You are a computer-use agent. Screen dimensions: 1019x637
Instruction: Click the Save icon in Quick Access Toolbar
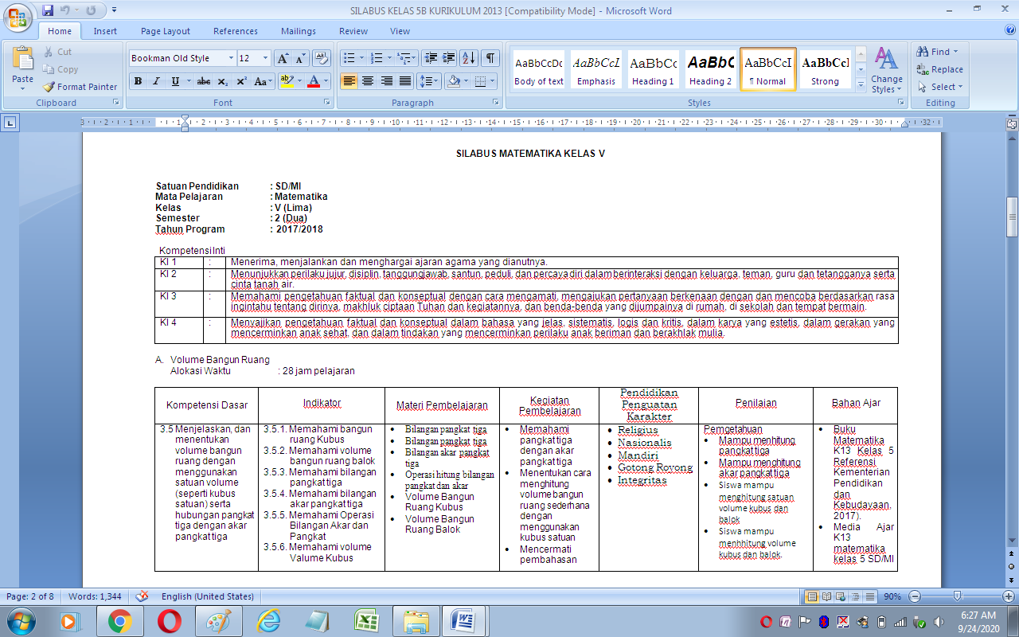48,11
